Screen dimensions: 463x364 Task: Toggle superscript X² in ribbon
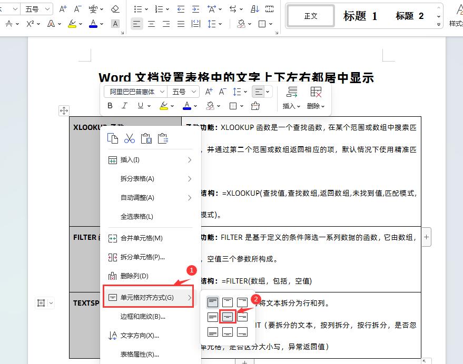click(x=30, y=24)
